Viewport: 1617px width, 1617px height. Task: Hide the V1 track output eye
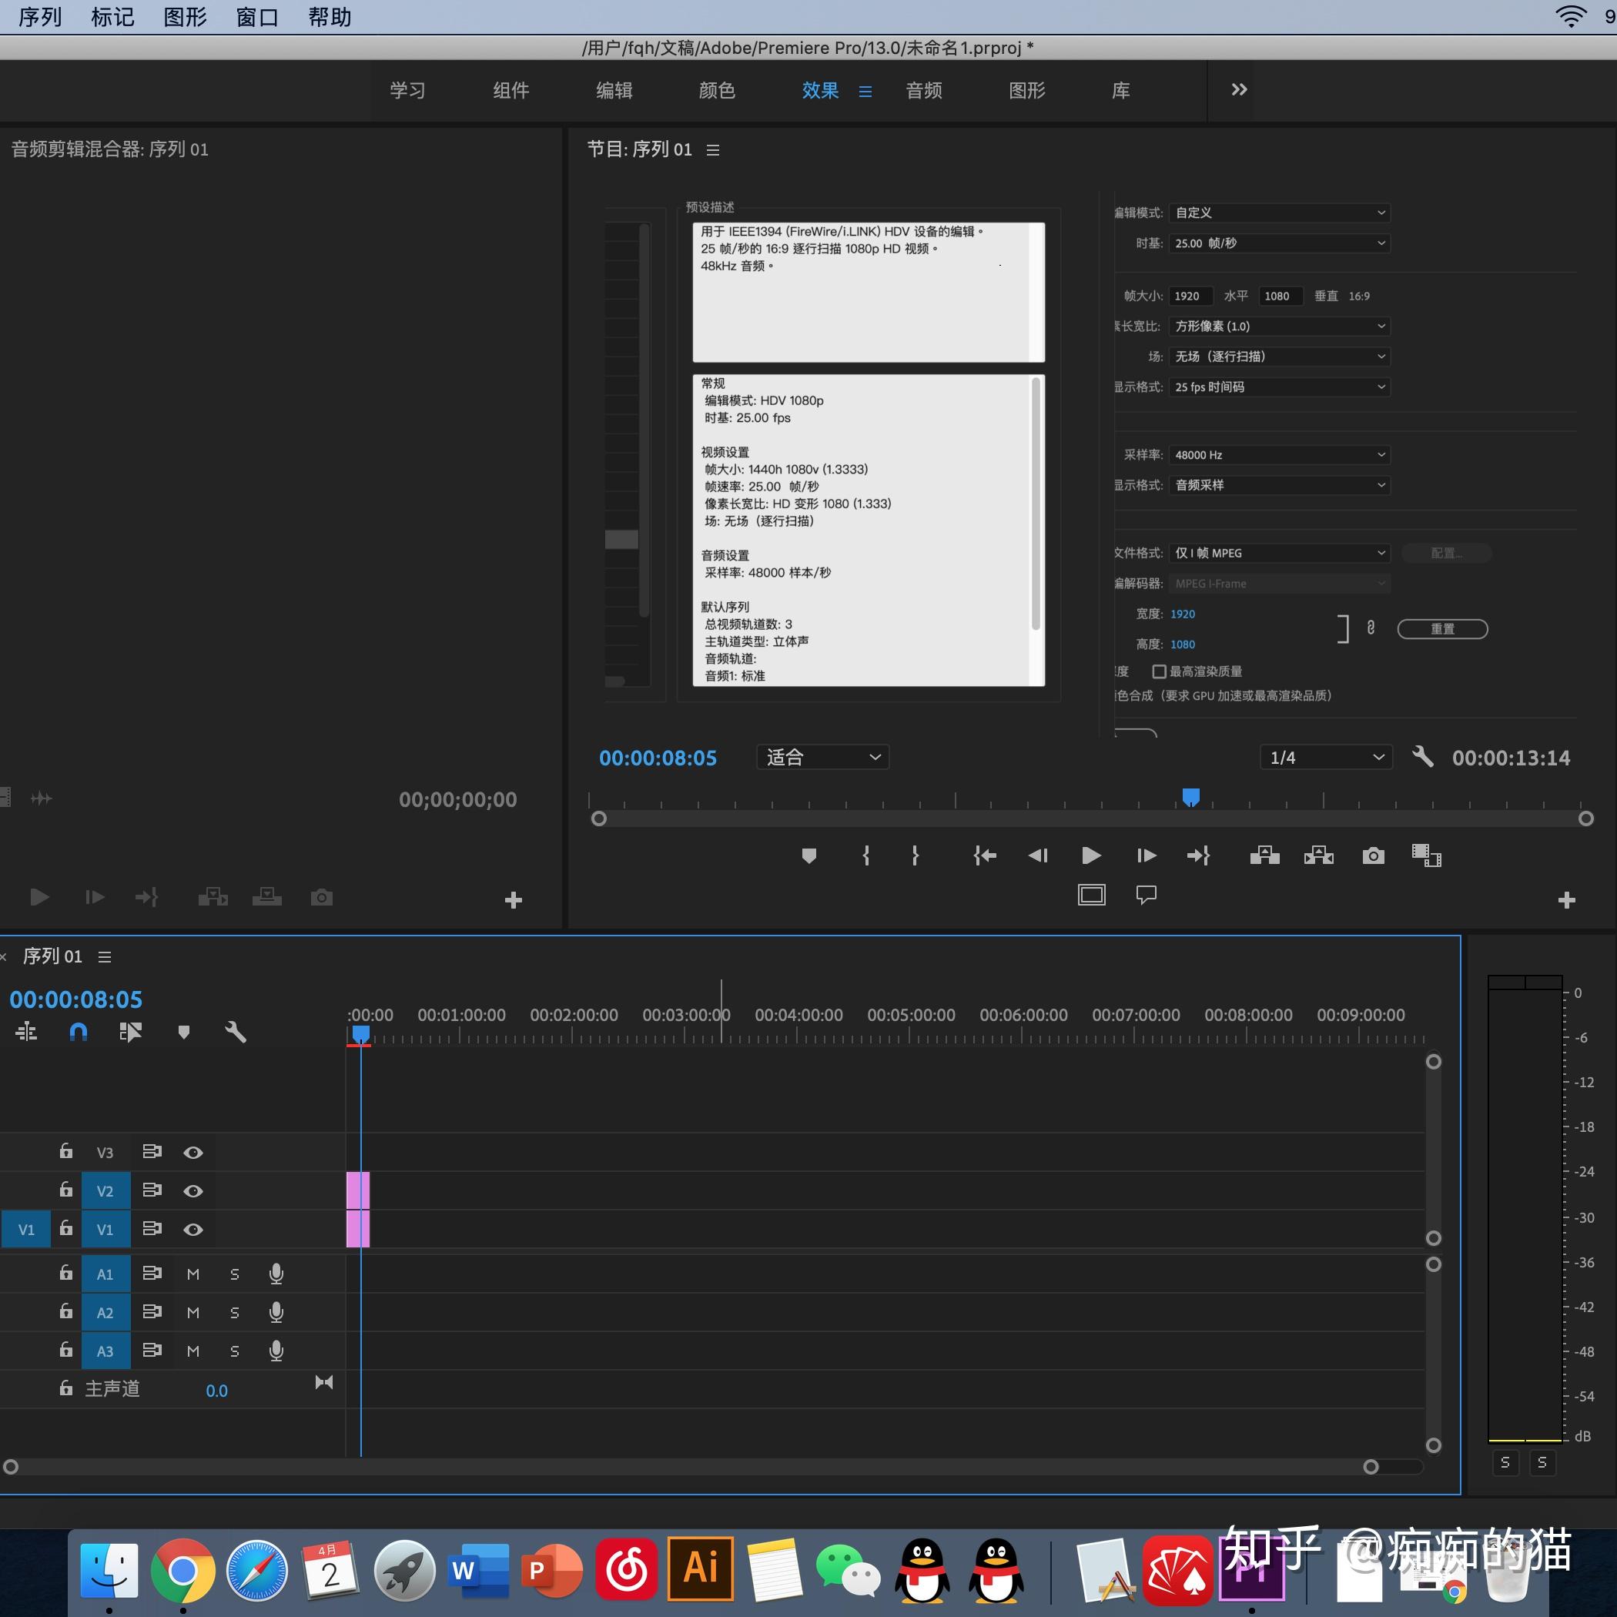pos(193,1230)
